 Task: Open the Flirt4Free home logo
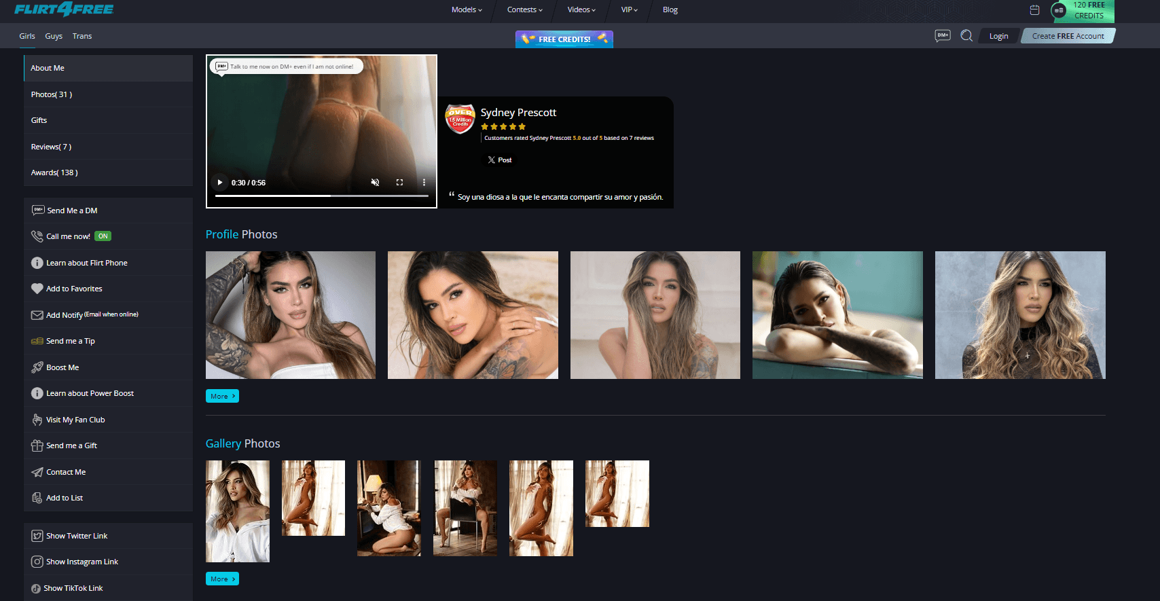pyautogui.click(x=64, y=9)
